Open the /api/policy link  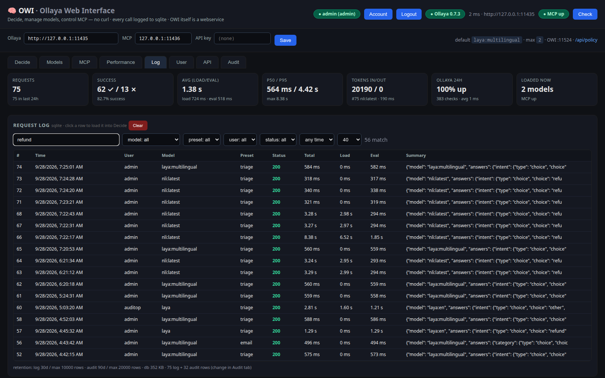coord(586,40)
